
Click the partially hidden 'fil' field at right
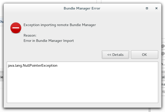[163, 92]
